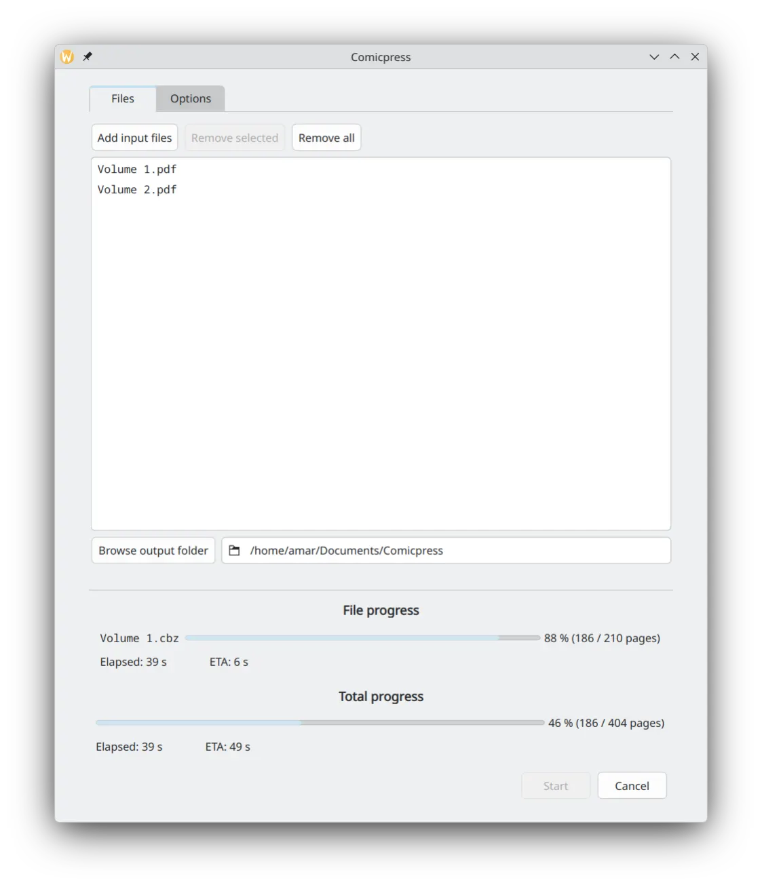The width and height of the screenshot is (762, 887).
Task: Cancel the running conversion
Action: coord(632,786)
